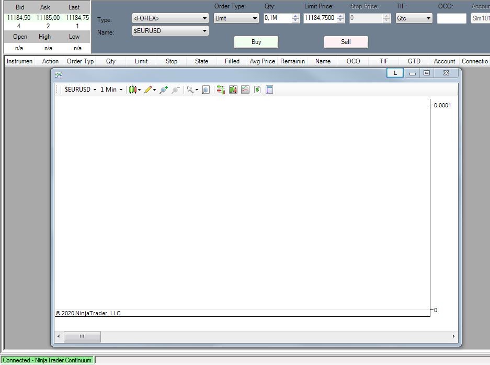The height and width of the screenshot is (365, 490).
Task: Click the chart horizontal scrollbar thumb
Action: [82, 337]
